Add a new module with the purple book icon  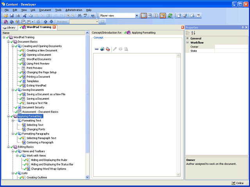coord(6,22)
